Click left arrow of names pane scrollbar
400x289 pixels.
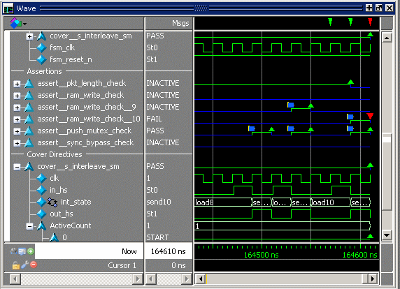click(15, 279)
